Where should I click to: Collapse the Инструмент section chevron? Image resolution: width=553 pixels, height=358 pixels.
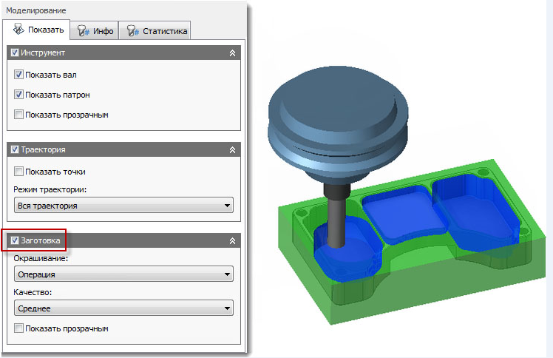tap(232, 53)
